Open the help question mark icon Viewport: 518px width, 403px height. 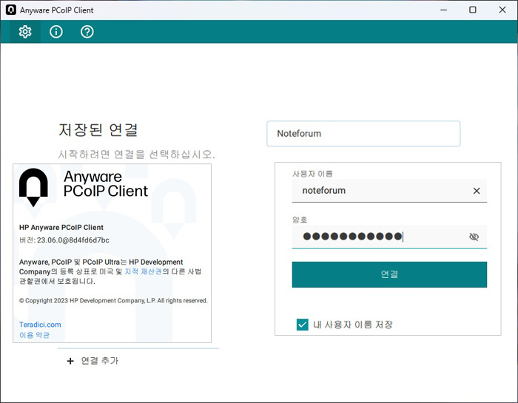87,32
